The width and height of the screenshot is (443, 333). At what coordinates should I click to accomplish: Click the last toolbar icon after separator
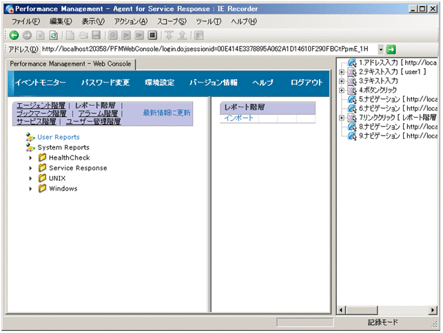tap(199, 35)
